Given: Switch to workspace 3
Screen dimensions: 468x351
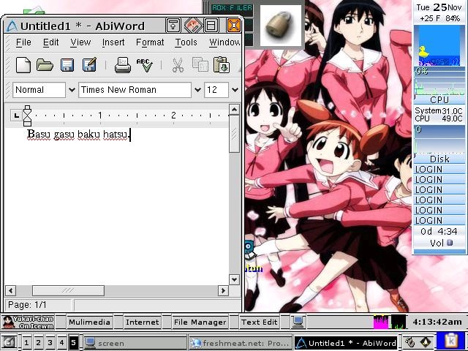Looking at the screenshot, I should (x=50, y=343).
